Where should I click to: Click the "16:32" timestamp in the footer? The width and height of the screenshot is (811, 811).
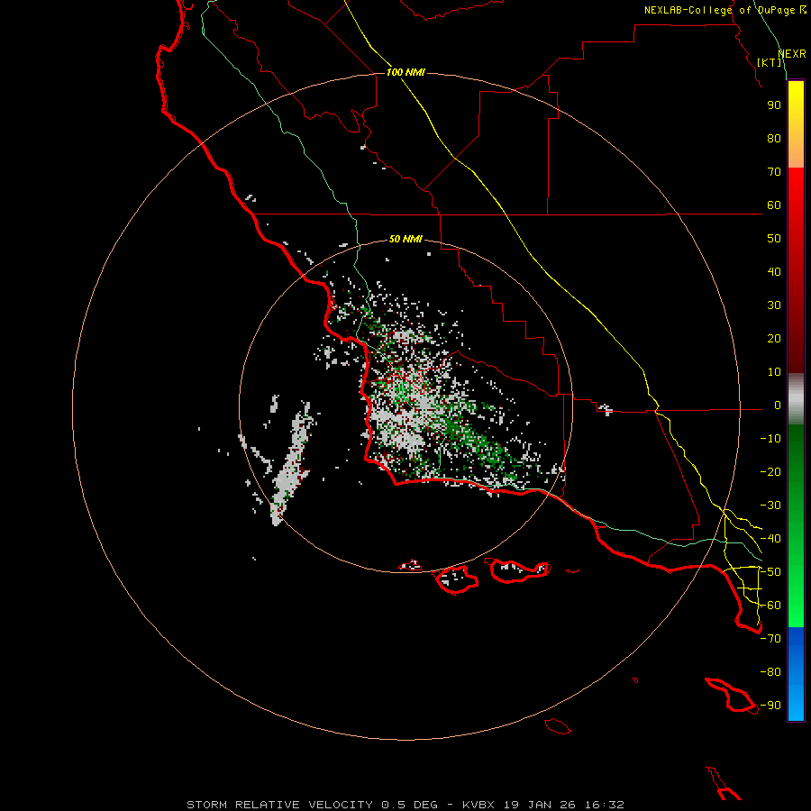605,805
